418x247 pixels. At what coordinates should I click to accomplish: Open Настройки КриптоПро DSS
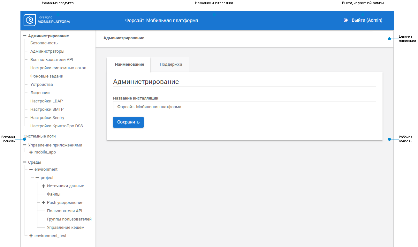click(x=57, y=126)
